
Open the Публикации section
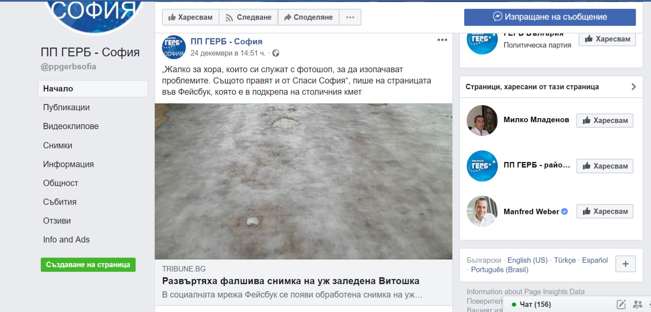tap(66, 107)
